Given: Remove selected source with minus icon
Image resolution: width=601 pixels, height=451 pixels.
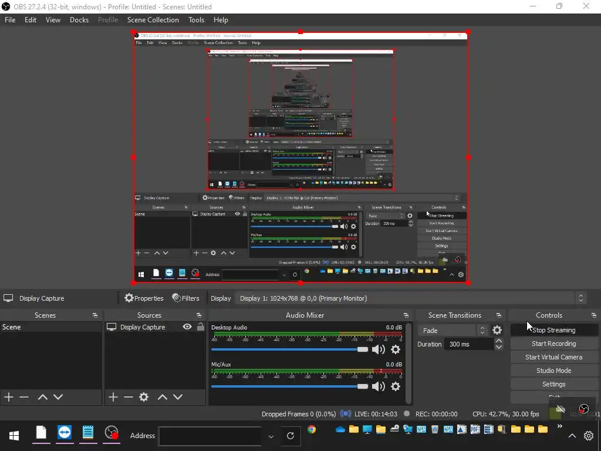Looking at the screenshot, I should pyautogui.click(x=129, y=397).
